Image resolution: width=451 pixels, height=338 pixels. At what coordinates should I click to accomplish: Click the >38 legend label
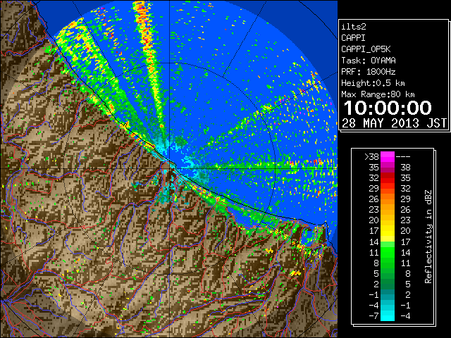click(371, 156)
